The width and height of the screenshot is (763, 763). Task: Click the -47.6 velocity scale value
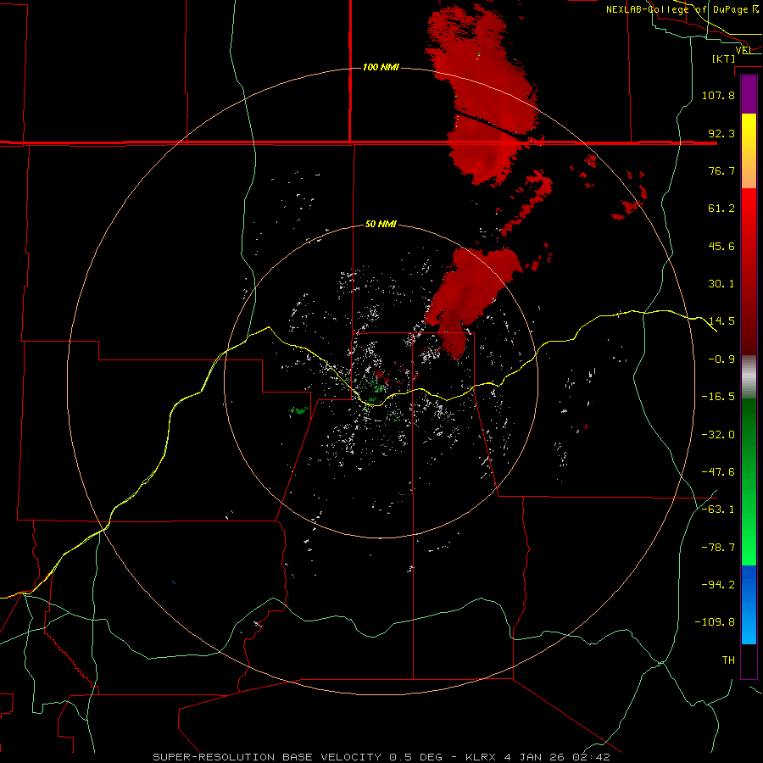(718, 472)
